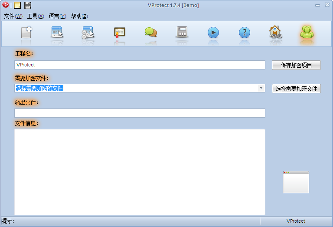Open the 工具(X) menu
Image resolution: width=333 pixels, height=227 pixels.
[36, 16]
